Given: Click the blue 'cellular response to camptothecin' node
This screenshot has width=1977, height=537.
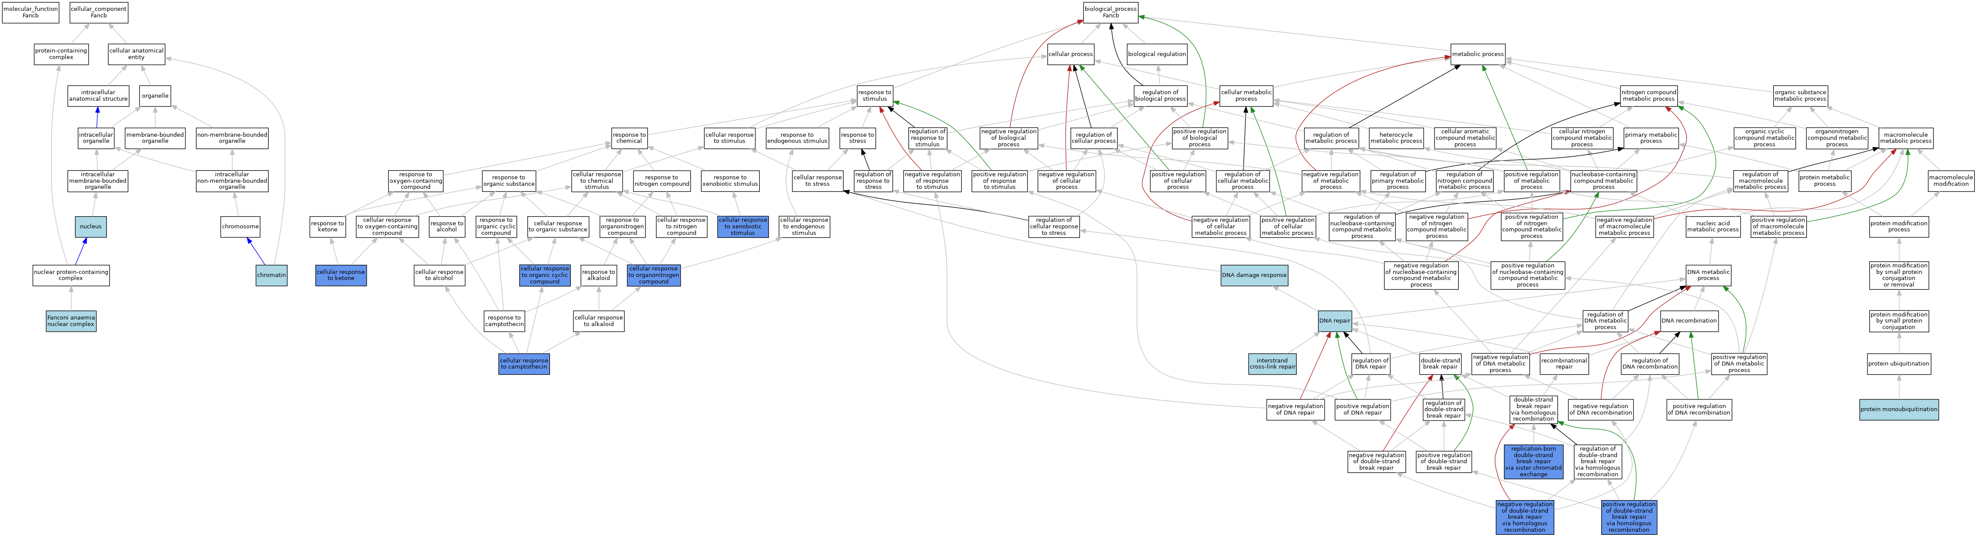Looking at the screenshot, I should [x=524, y=364].
